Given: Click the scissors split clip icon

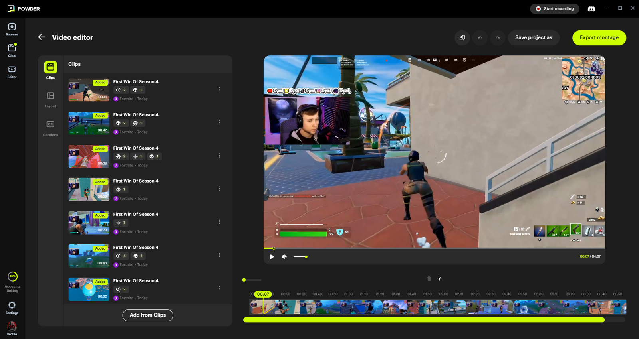Looking at the screenshot, I should pyautogui.click(x=439, y=279).
